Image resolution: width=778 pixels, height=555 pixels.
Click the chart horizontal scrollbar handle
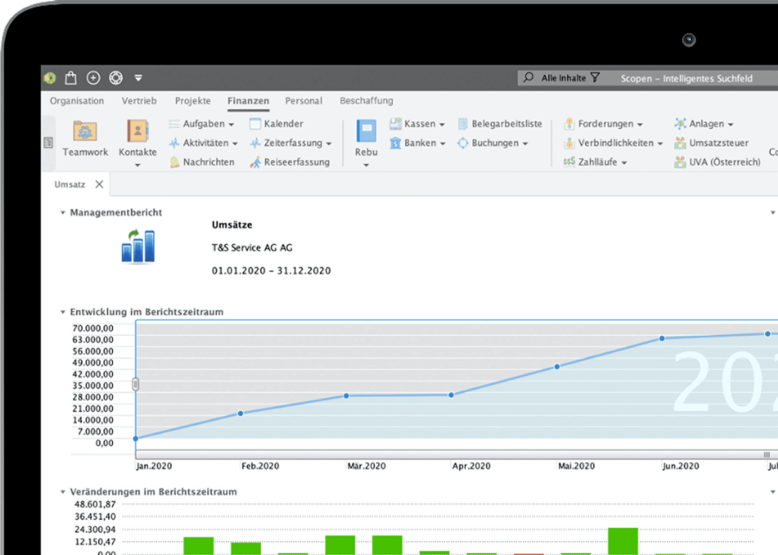point(766,455)
